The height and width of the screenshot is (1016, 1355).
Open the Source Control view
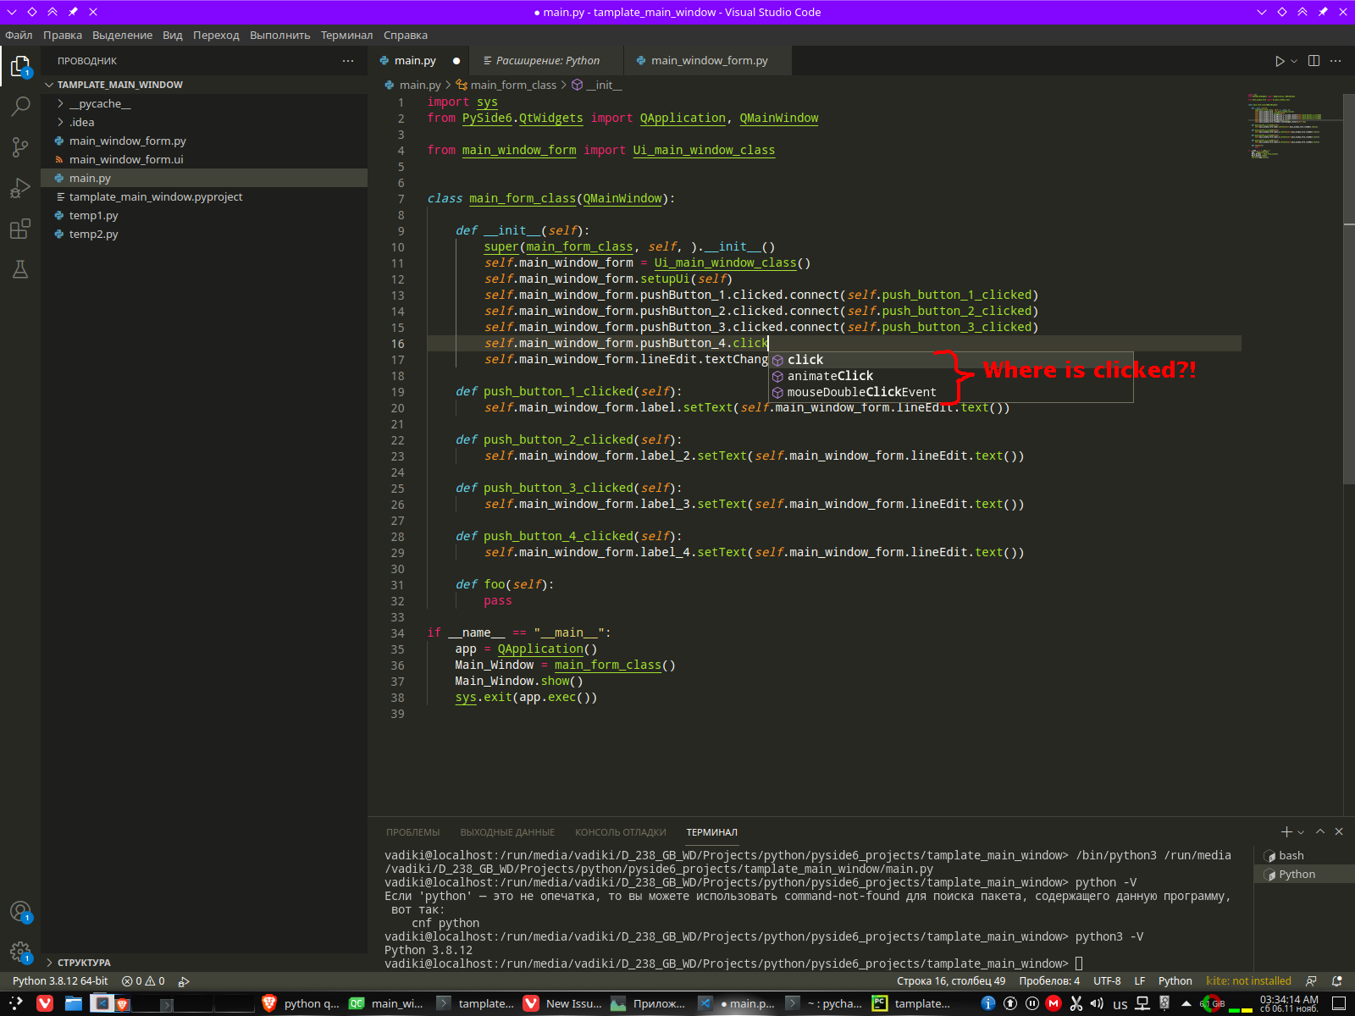19,146
